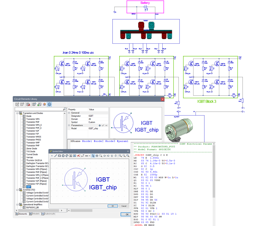Click the delete element icon with red X
The height and width of the screenshot is (226, 253).
pyautogui.click(x=28, y=104)
